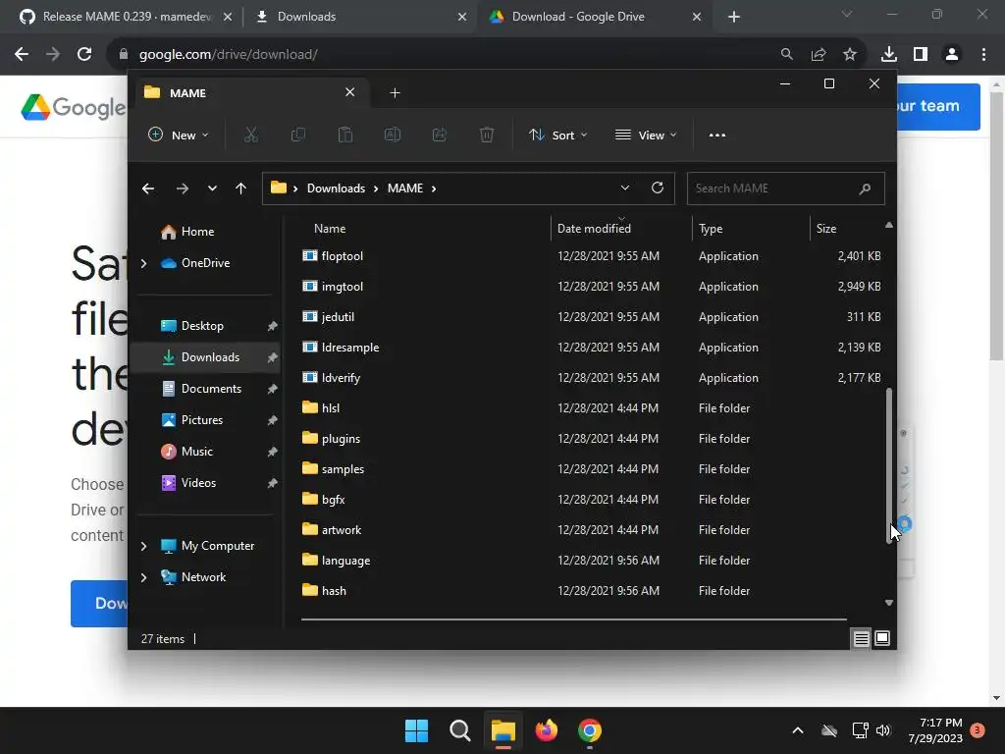Sort by Name column header
The width and height of the screenshot is (1005, 754).
coord(330,228)
